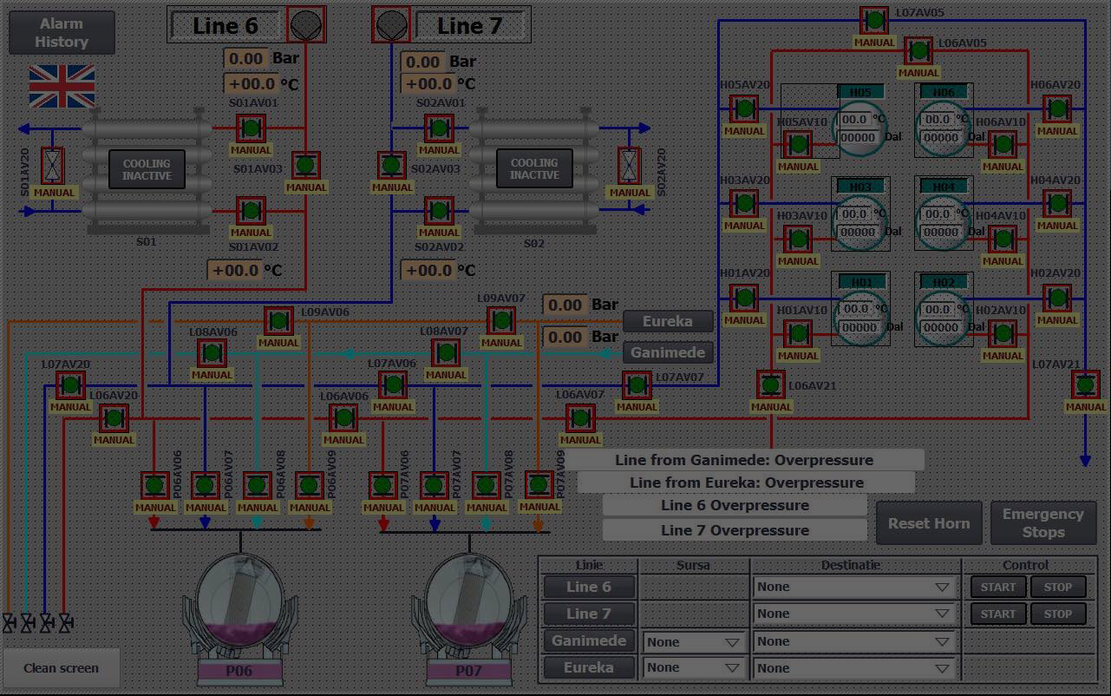The image size is (1111, 696).
Task: Toggle MANUAL mode for valve H06AV10
Action: [1003, 165]
